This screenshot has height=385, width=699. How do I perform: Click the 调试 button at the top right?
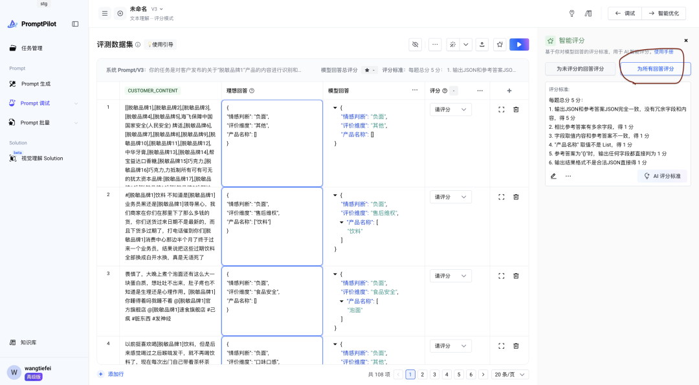pos(625,14)
